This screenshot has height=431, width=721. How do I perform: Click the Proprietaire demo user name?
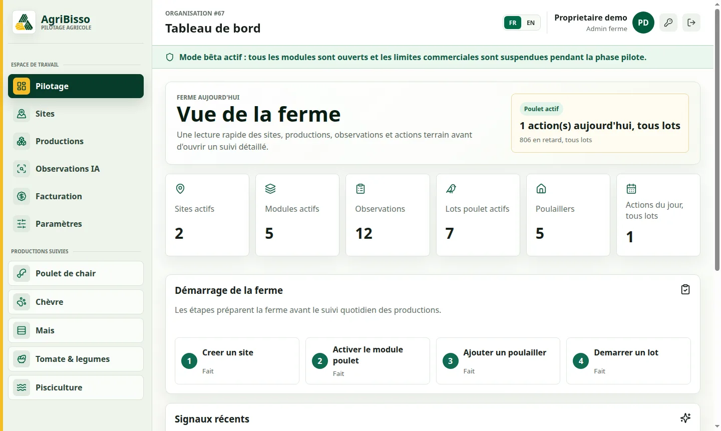point(591,18)
